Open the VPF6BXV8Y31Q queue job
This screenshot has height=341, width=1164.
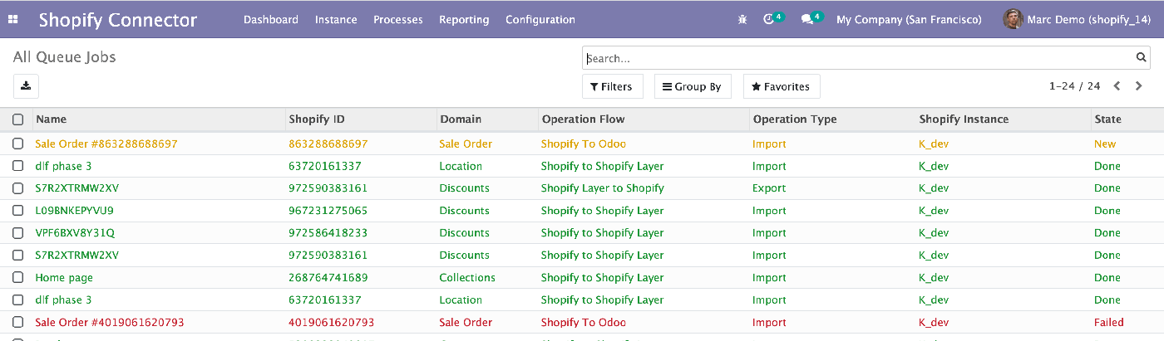tap(75, 233)
